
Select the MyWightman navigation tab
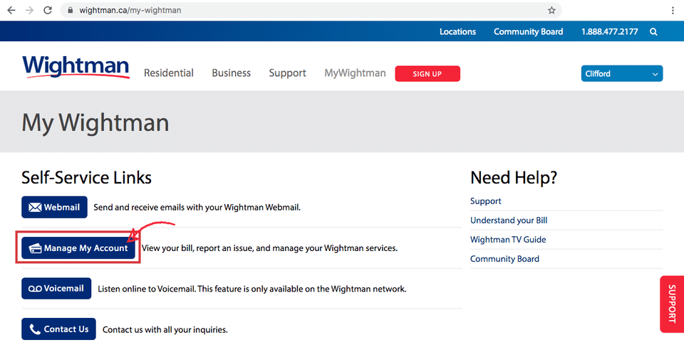point(355,73)
